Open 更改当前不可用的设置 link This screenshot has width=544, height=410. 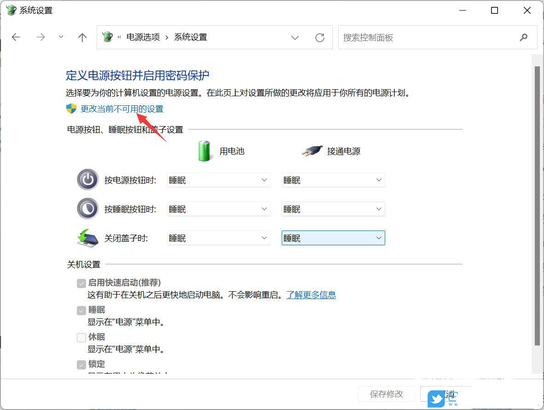[122, 109]
